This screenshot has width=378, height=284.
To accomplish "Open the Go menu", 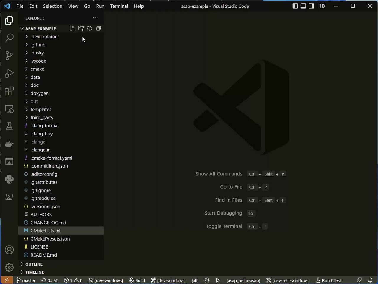I will tap(87, 6).
